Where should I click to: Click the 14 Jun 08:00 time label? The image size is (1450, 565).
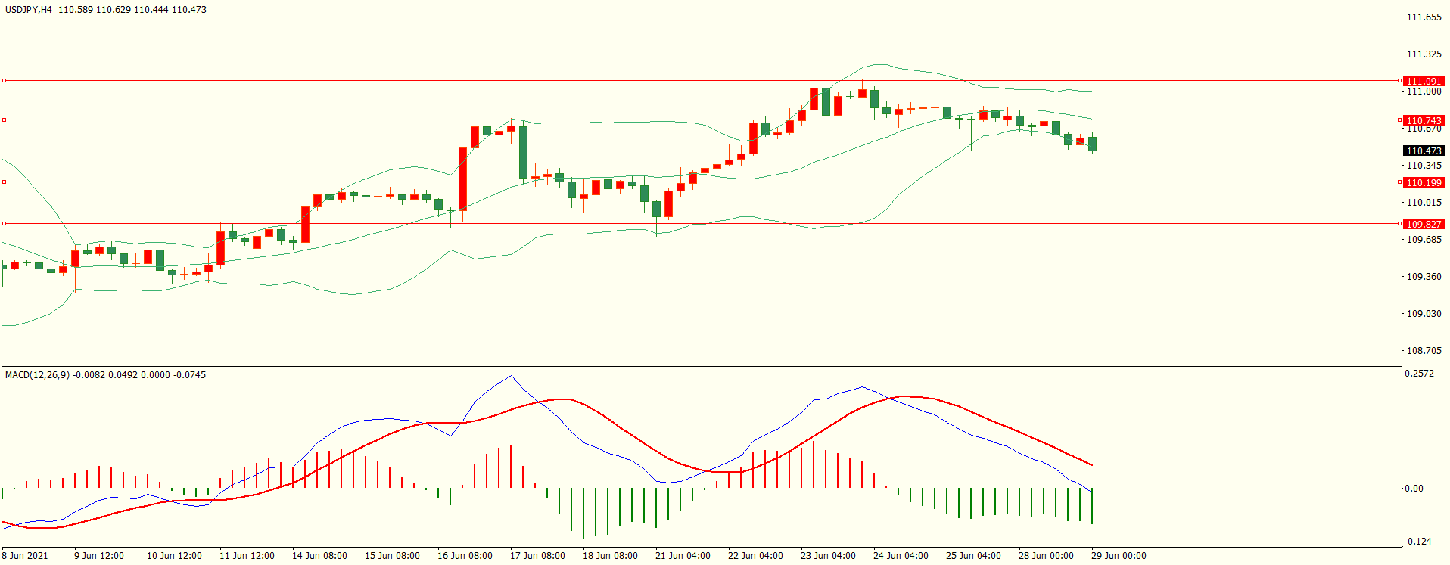[319, 556]
